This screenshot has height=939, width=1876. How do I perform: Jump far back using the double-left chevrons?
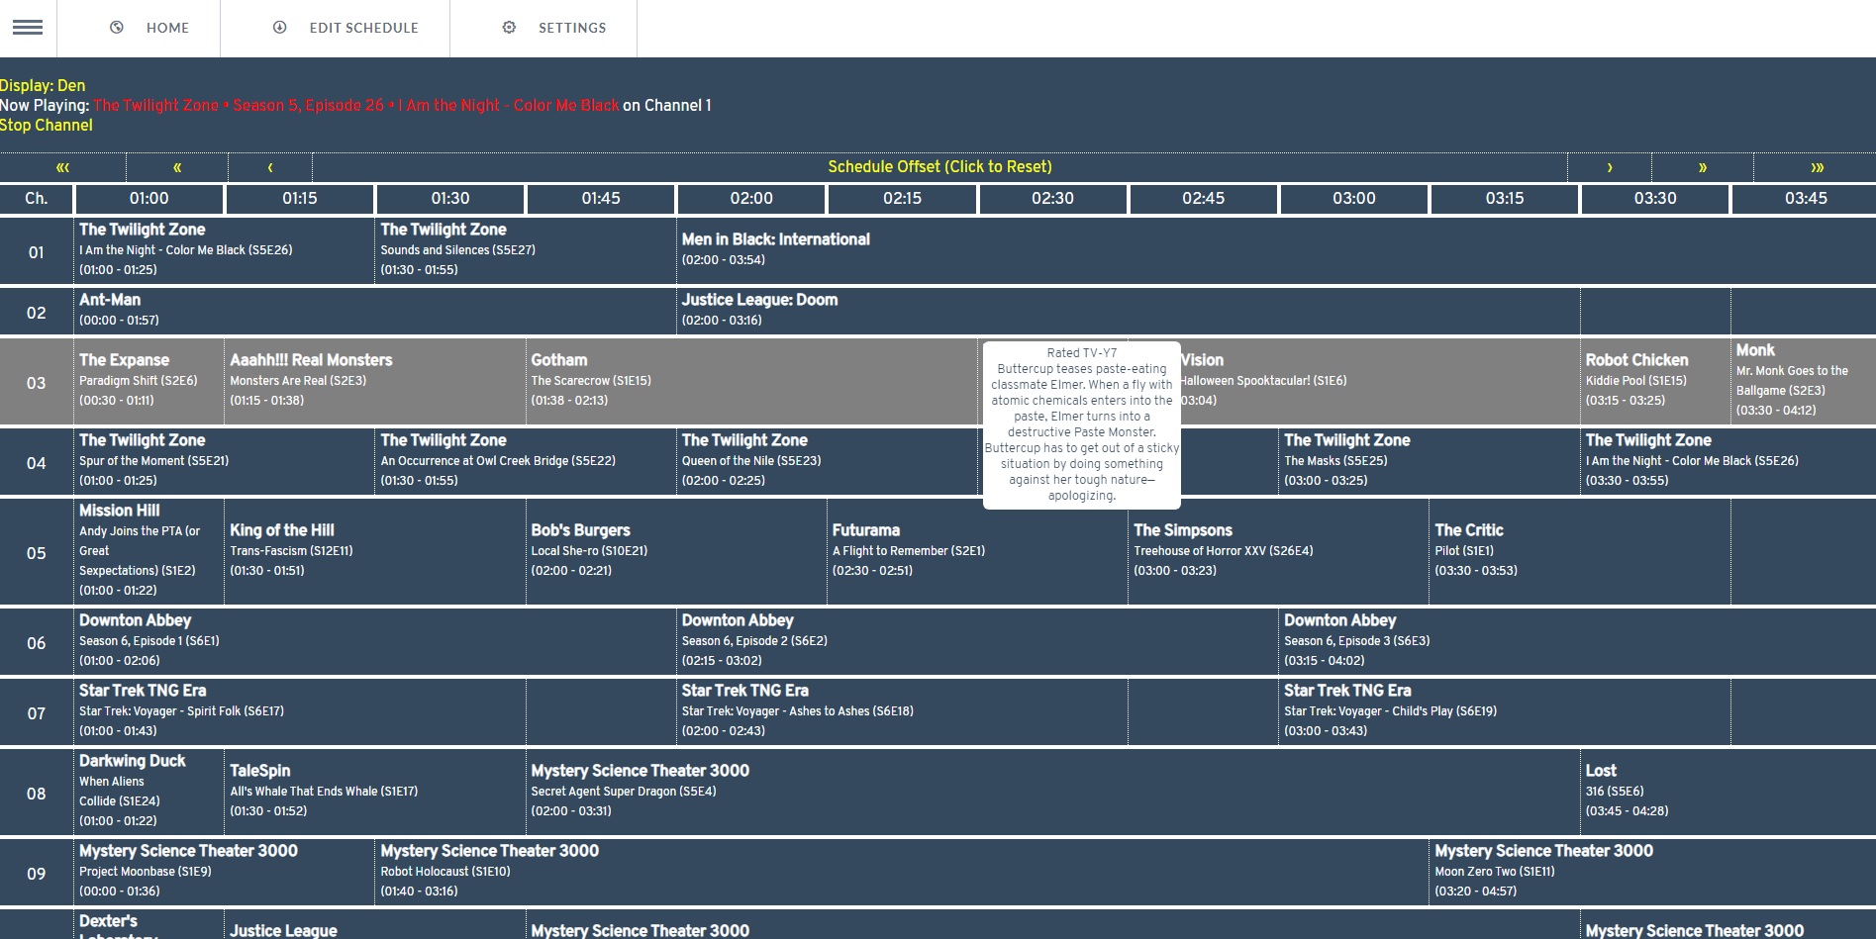click(x=62, y=167)
